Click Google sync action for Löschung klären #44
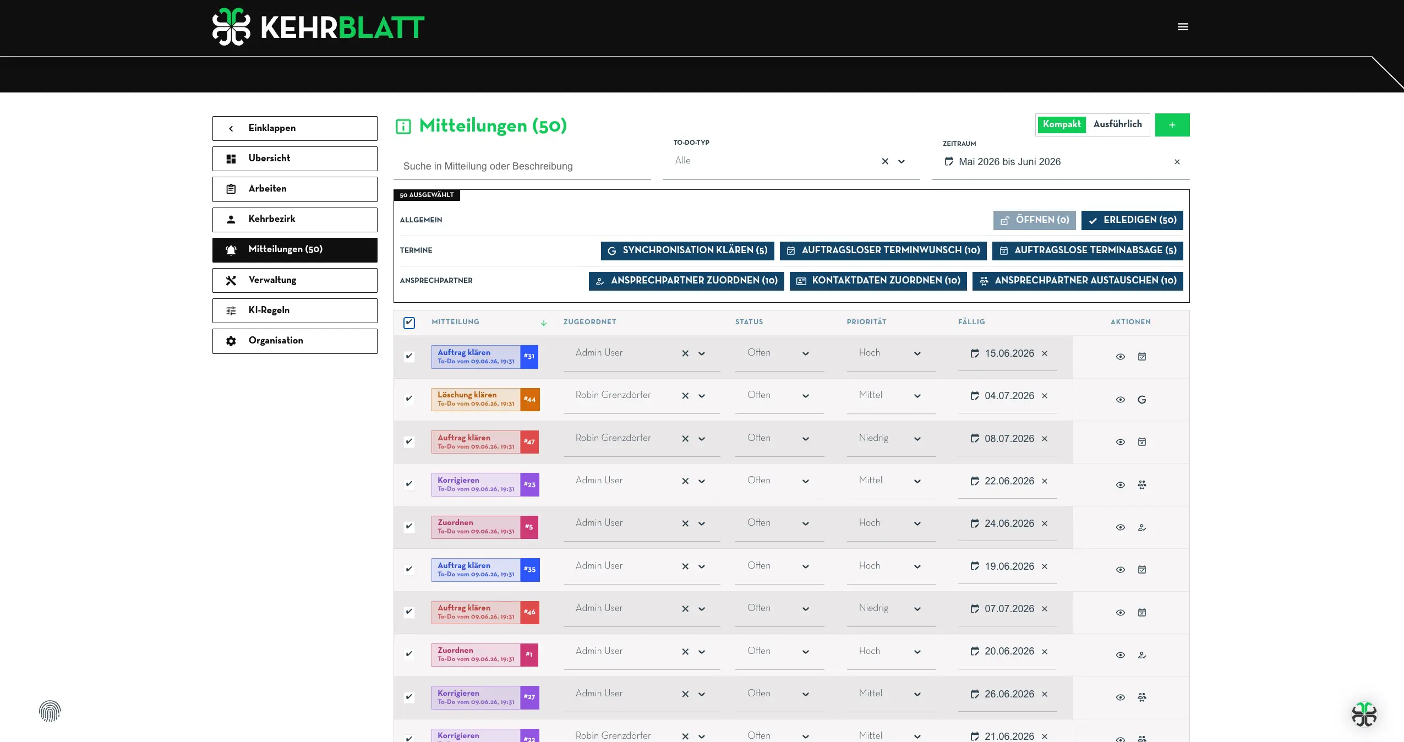 1141,400
